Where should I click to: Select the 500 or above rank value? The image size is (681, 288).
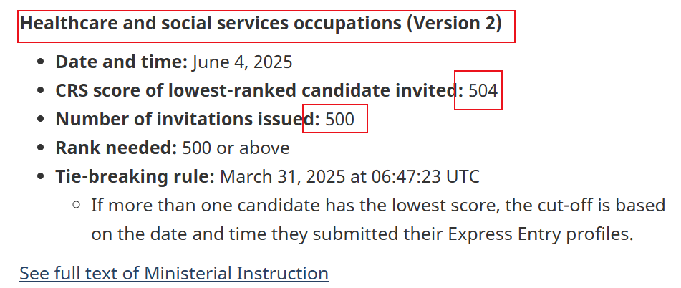pos(236,148)
